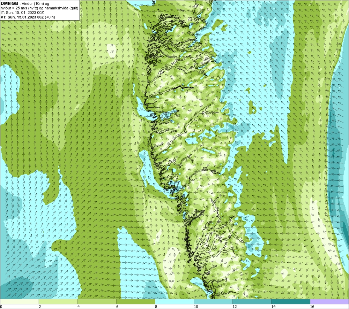Image resolution: width=349 pixels, height=309 pixels.
Task: Select the 10–12 m/s turquoise swatch
Action: pyautogui.click(x=213, y=301)
